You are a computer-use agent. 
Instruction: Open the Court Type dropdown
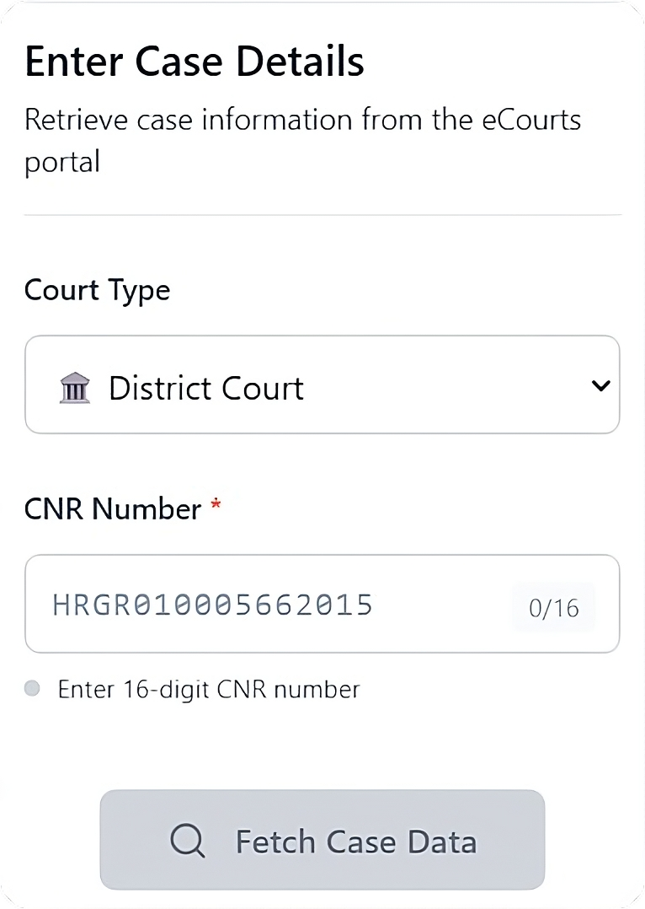pos(322,385)
